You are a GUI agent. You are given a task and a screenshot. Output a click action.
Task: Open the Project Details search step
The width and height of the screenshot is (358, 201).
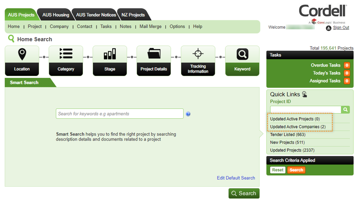click(x=154, y=61)
